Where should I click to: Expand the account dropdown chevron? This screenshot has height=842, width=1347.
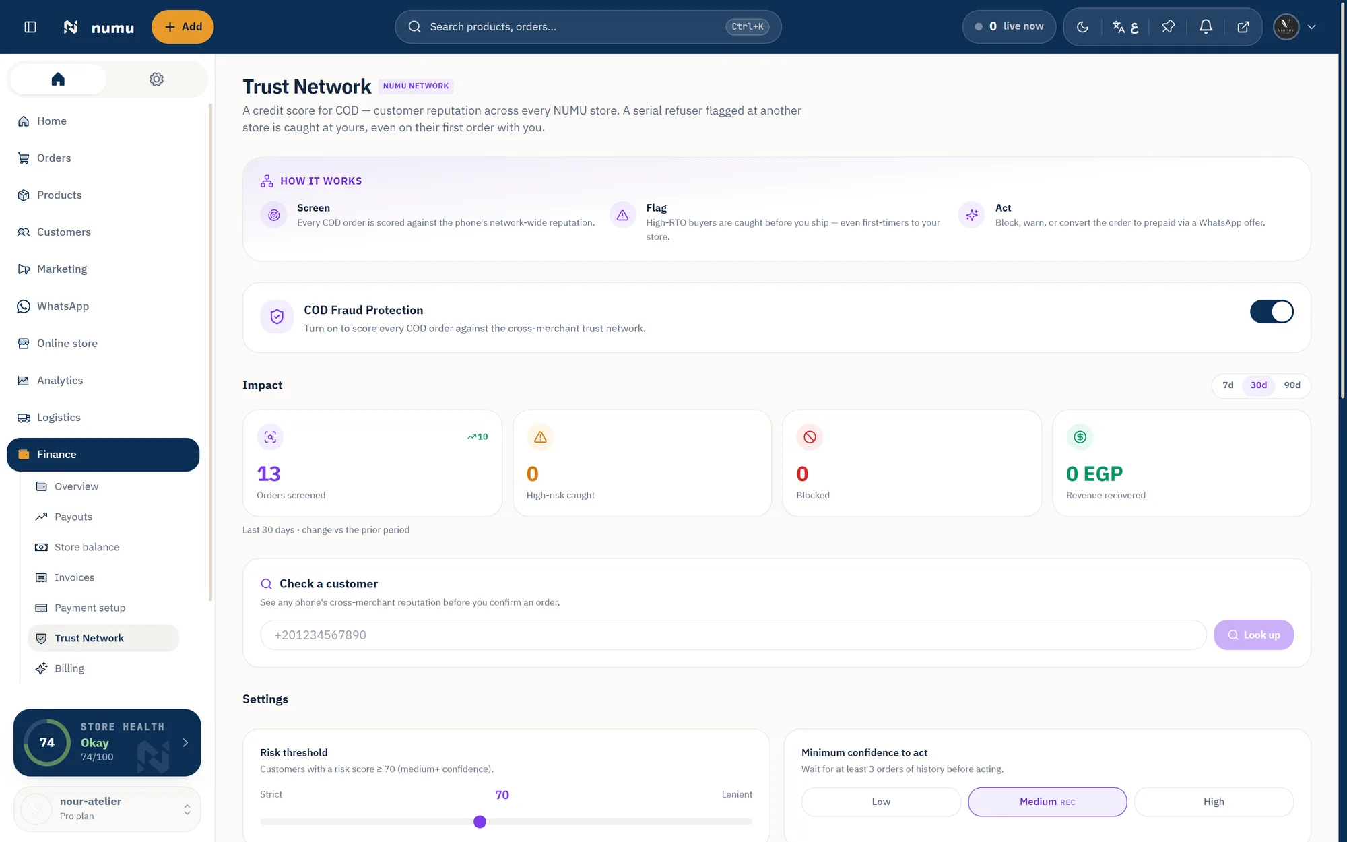click(1311, 27)
